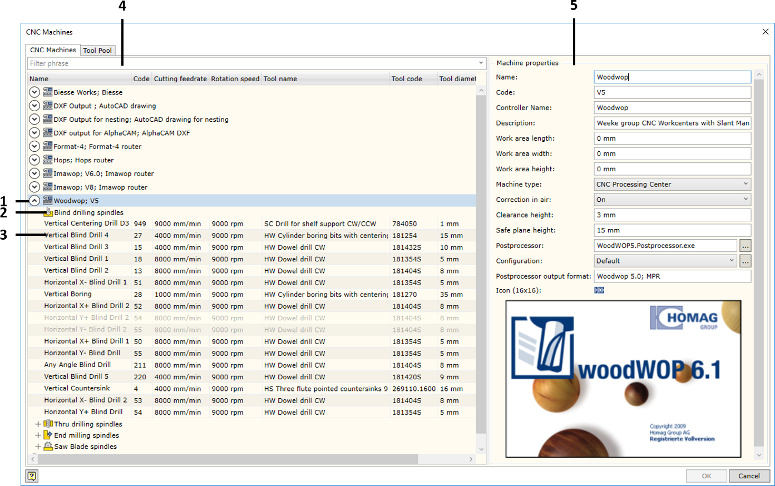Expand the Format-4 router entry
This screenshot has height=486, width=775.
click(34, 146)
